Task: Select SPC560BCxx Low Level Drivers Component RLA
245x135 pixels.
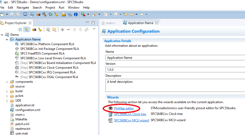Action: [53, 58]
